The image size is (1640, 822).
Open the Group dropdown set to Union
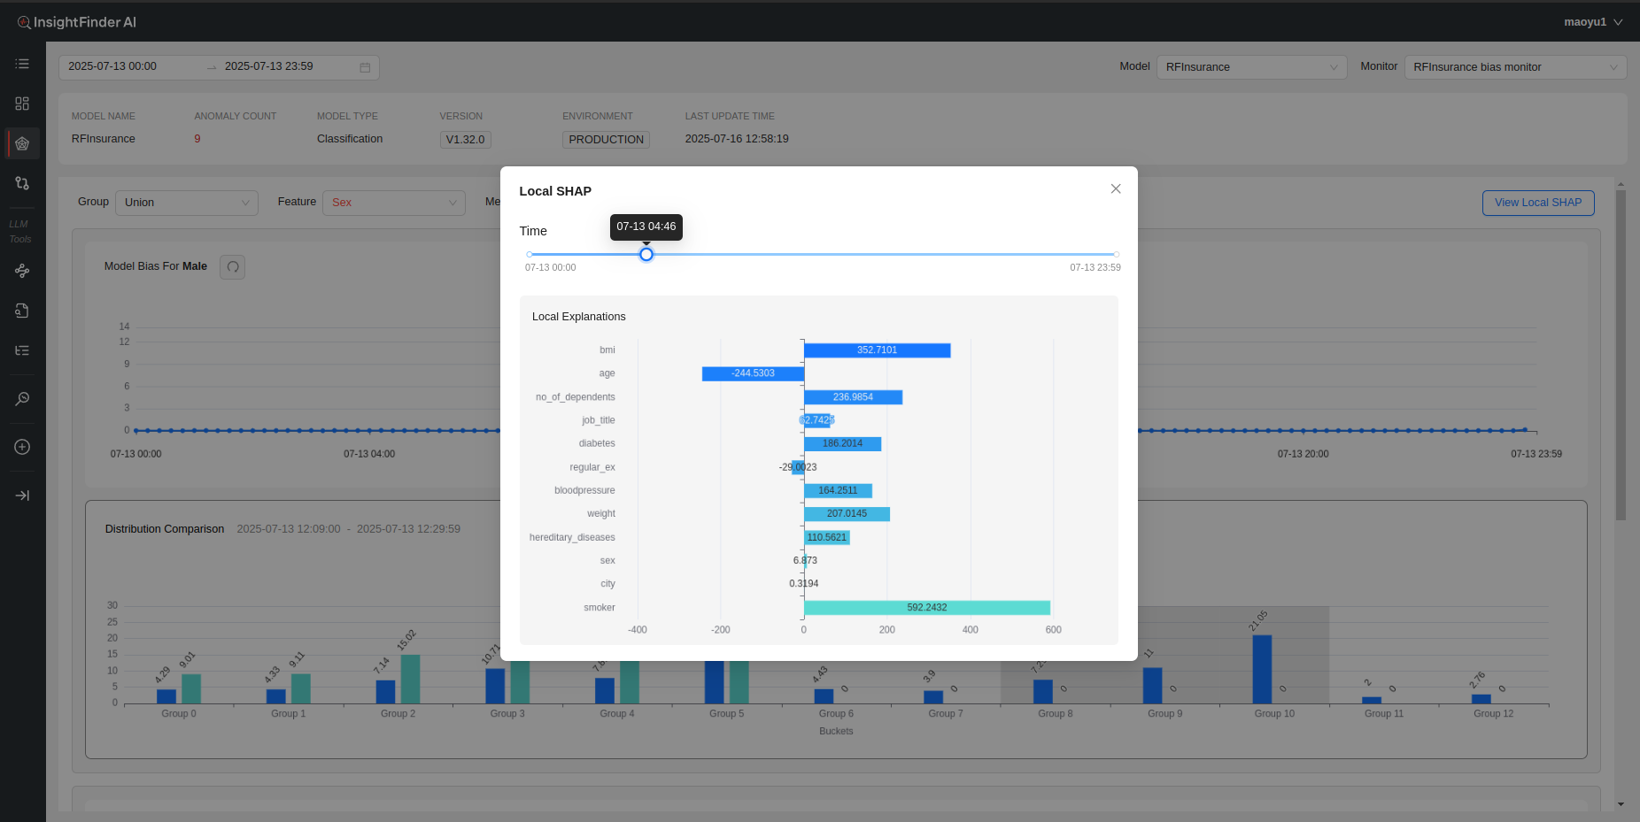point(187,203)
